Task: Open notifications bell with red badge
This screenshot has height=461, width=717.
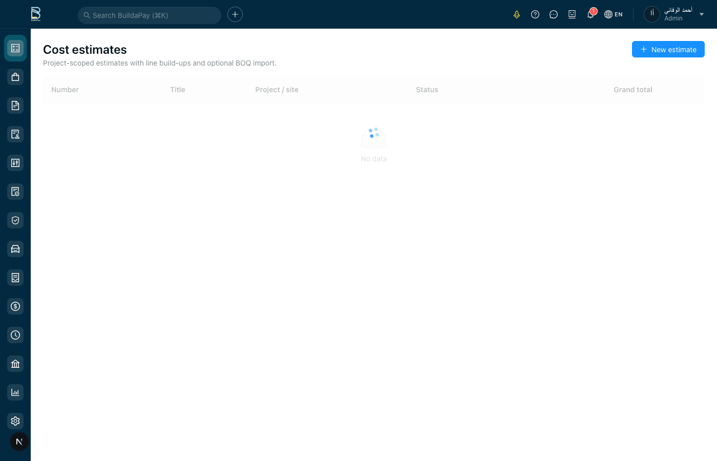Action: pos(591,14)
